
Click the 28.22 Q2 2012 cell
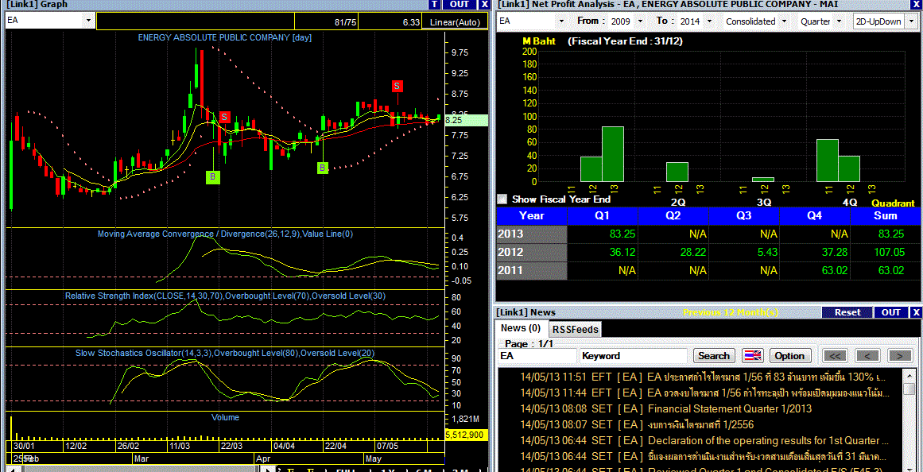[x=673, y=253]
